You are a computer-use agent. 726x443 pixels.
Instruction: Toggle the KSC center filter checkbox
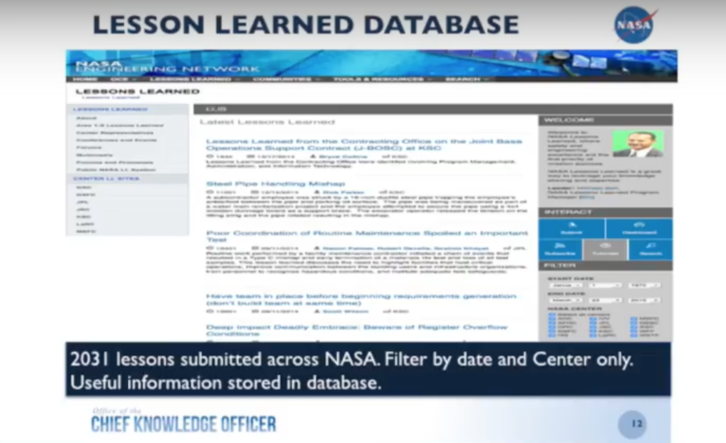pos(593,331)
